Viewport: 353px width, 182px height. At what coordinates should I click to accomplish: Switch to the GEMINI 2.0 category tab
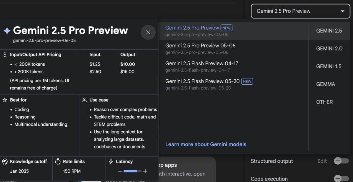tap(329, 49)
